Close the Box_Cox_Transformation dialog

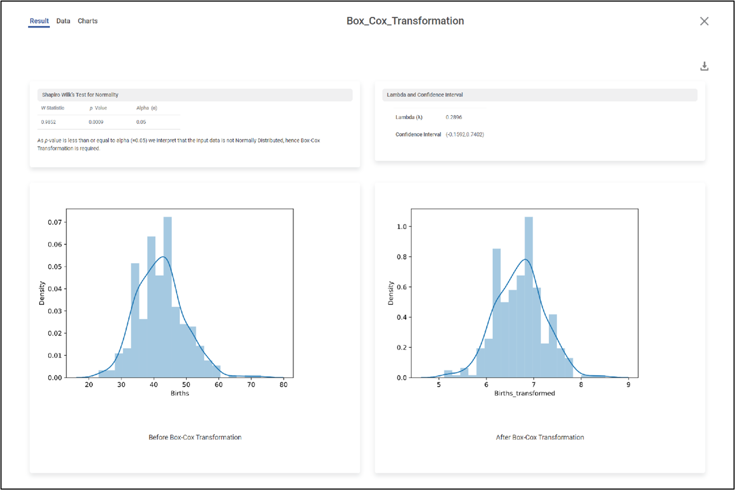click(704, 21)
